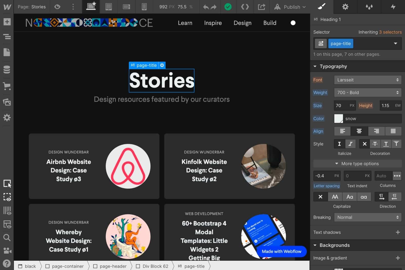Toggle preview mode eye icon
Viewport: 405px width, 270px height.
pos(57,7)
